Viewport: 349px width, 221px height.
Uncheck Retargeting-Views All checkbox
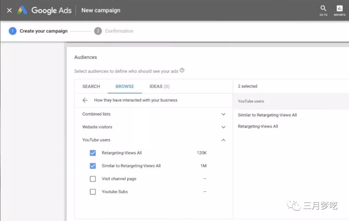pos(93,153)
